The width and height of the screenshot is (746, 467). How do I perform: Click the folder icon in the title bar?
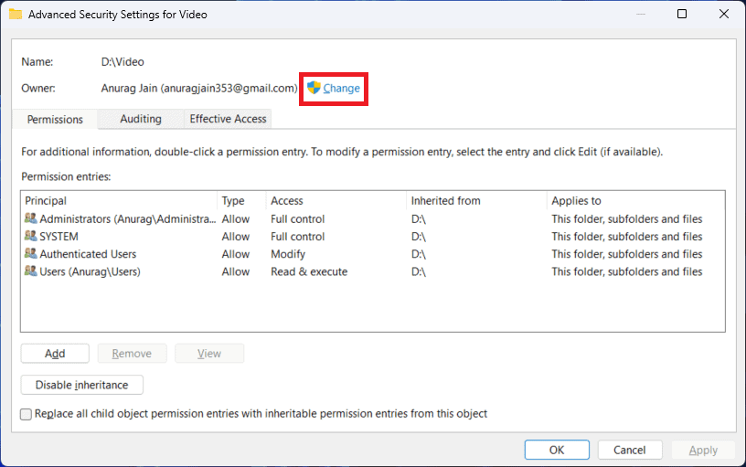click(x=16, y=15)
